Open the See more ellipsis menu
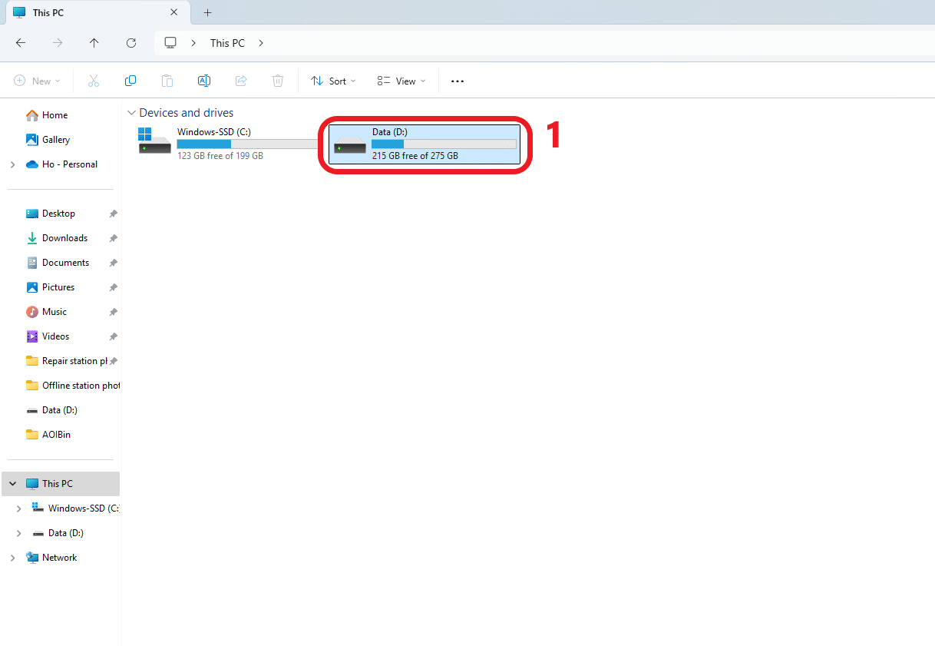The height and width of the screenshot is (646, 935). (x=458, y=81)
